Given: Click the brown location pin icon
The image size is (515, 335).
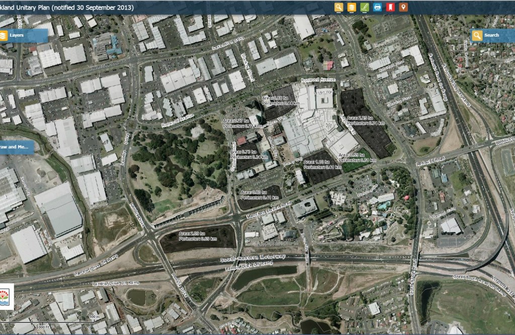Looking at the screenshot, I should [403, 7].
